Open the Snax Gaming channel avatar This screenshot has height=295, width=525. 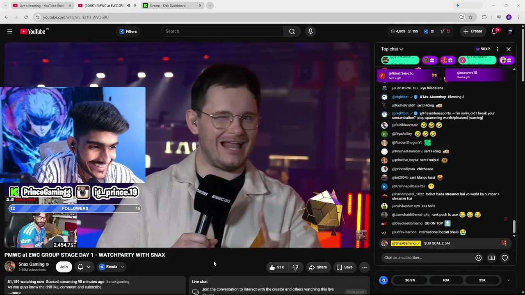pyautogui.click(x=10, y=267)
